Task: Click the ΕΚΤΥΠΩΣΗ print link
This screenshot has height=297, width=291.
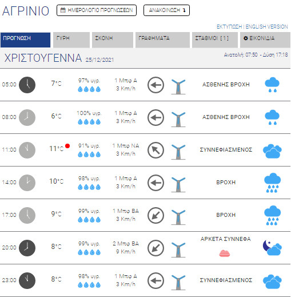Action: pyautogui.click(x=229, y=27)
